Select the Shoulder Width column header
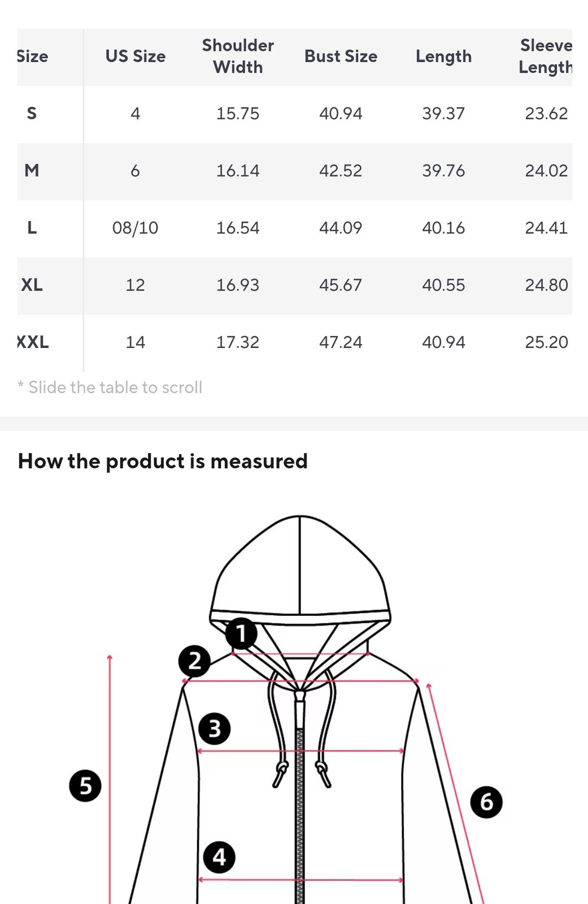Viewport: 588px width, 904px height. pos(238,56)
